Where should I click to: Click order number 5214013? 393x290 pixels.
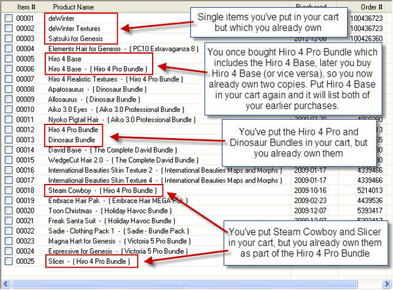point(370,190)
